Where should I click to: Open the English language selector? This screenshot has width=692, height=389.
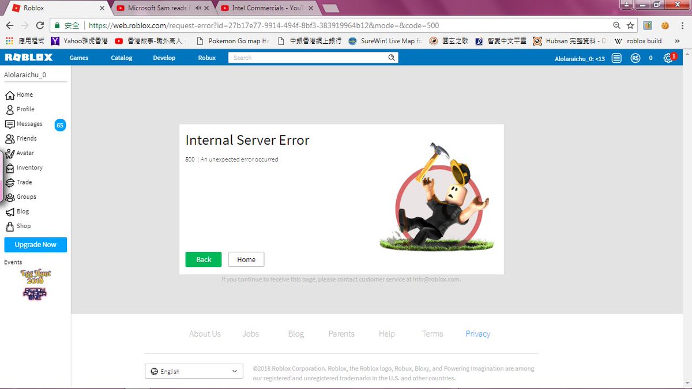tap(194, 371)
